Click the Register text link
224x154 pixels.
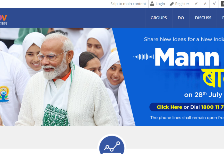182,4
